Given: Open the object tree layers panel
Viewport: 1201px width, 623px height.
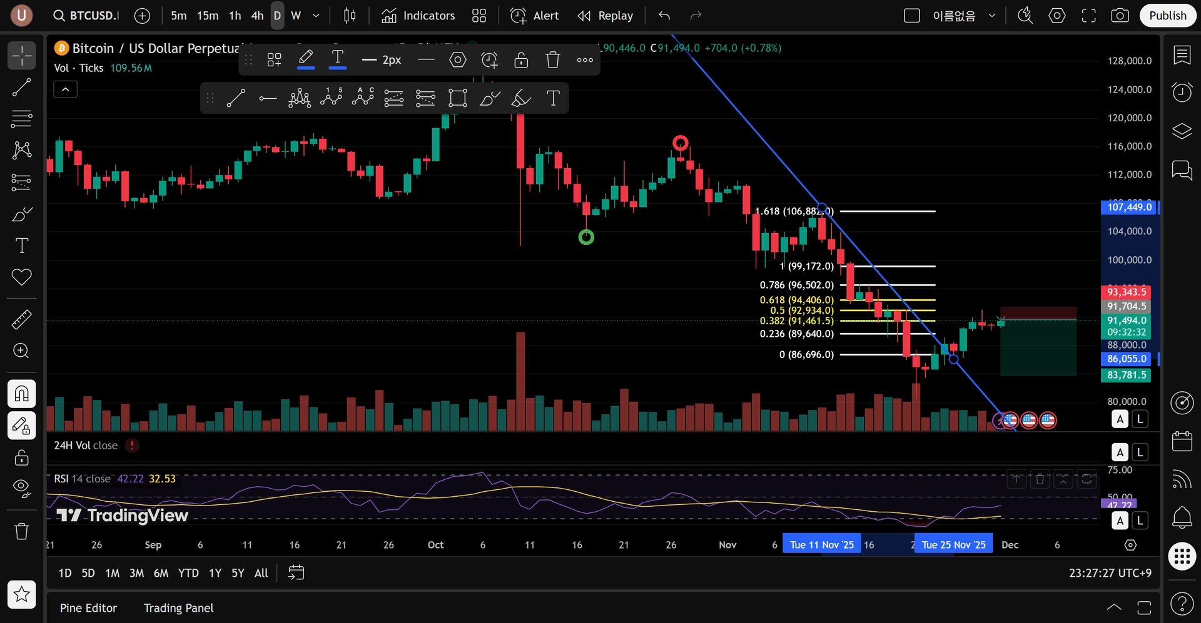Looking at the screenshot, I should [x=1182, y=131].
